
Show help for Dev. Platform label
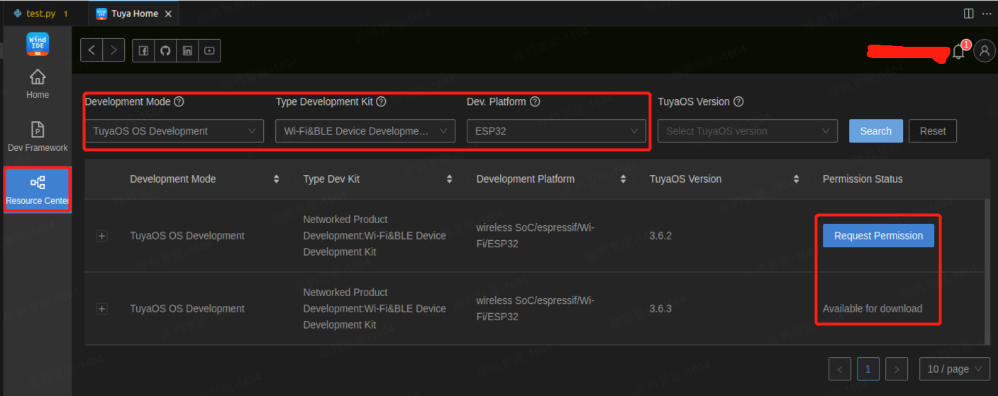[535, 102]
